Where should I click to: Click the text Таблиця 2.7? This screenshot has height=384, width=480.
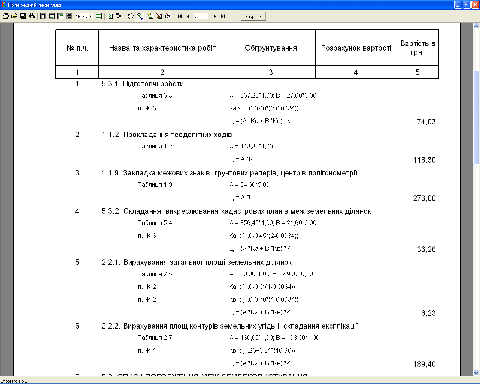tap(155, 337)
